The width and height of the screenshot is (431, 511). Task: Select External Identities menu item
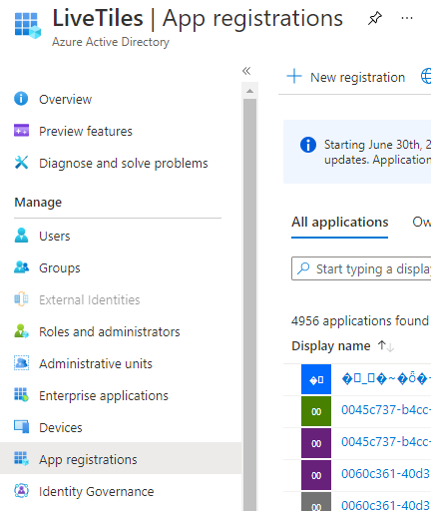coord(90,300)
